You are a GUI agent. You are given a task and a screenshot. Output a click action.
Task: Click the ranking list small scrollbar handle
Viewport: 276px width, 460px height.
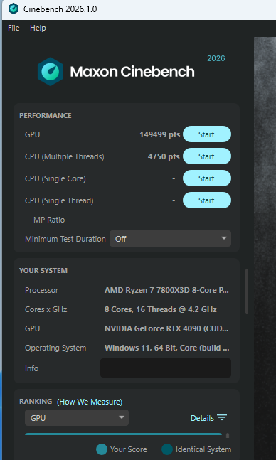click(x=228, y=436)
